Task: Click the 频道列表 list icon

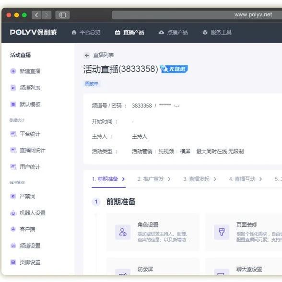Action: [13, 88]
